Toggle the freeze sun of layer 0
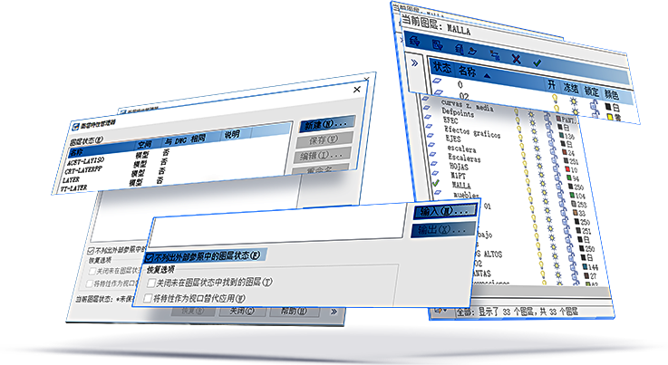668x365 pixels. (x=574, y=101)
